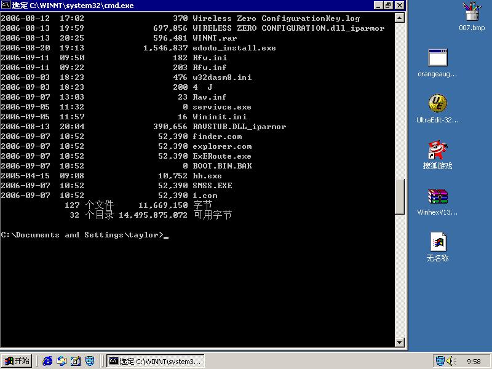This screenshot has width=492, height=369.
Task: Click the Rav.inf file entry
Action: (x=209, y=97)
